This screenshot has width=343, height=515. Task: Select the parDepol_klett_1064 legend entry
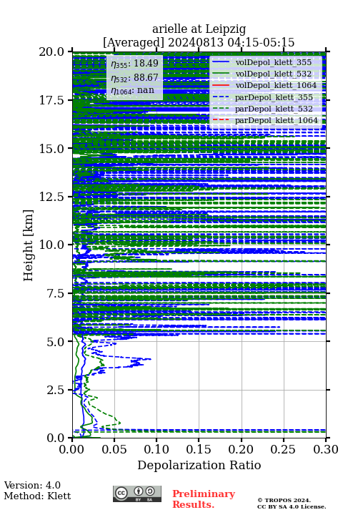(x=264, y=120)
